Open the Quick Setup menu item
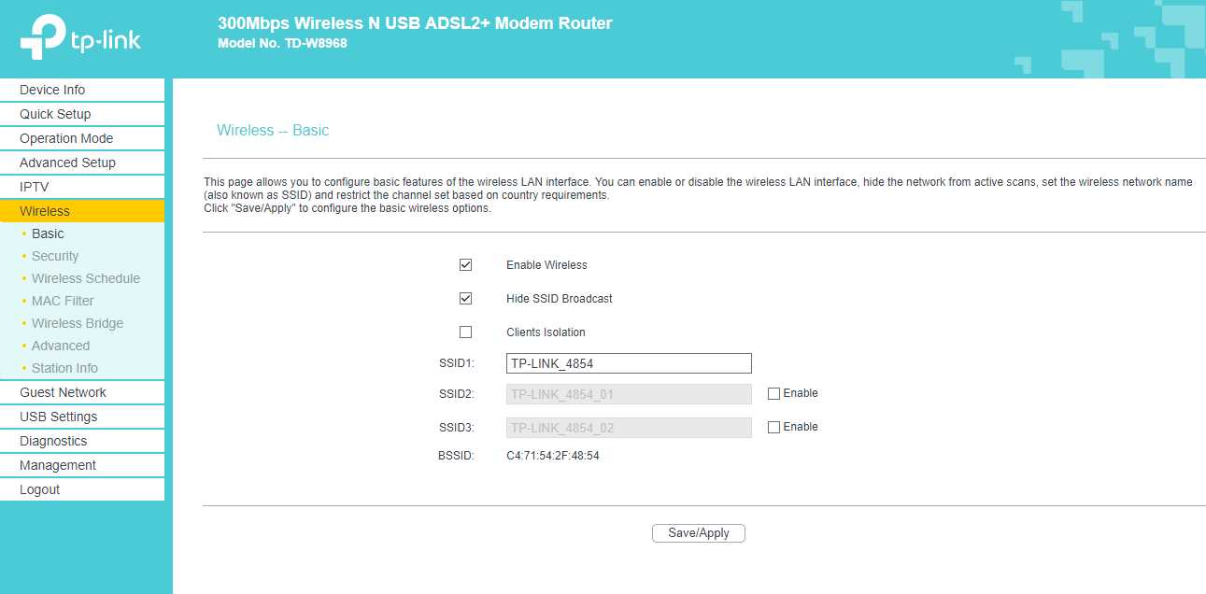The image size is (1206, 594). (82, 114)
